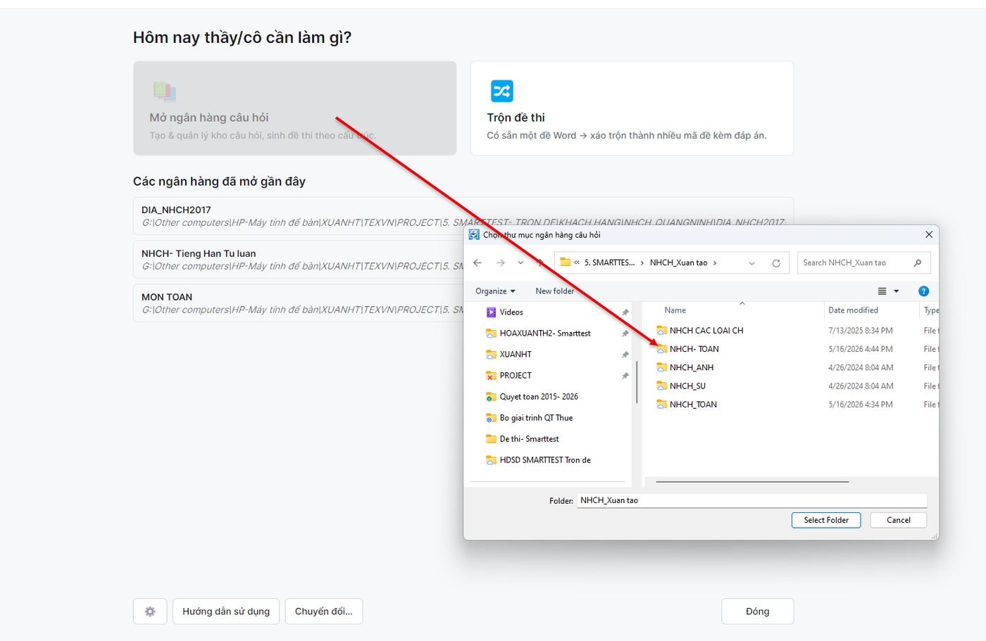
Task: Expand the address bar history dropdown
Action: pyautogui.click(x=751, y=263)
